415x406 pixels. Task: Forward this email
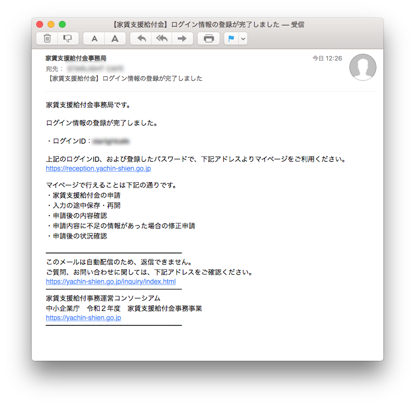coord(182,38)
